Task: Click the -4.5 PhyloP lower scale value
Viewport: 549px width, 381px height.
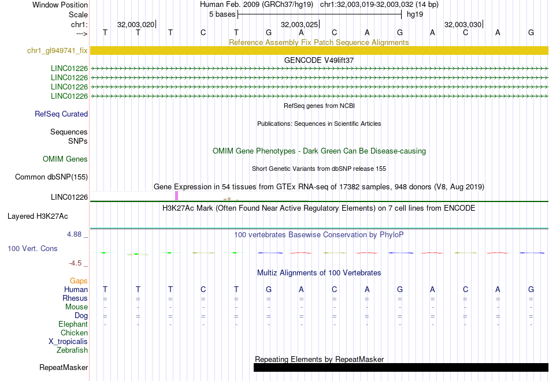Action: [75, 263]
